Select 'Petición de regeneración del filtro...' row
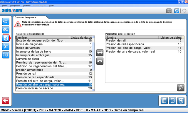The image size is (188, 113). point(54,66)
